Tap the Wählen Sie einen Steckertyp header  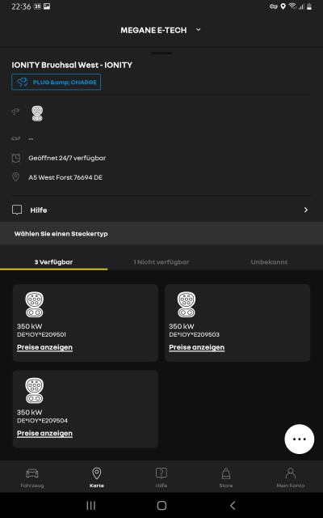(x=61, y=234)
